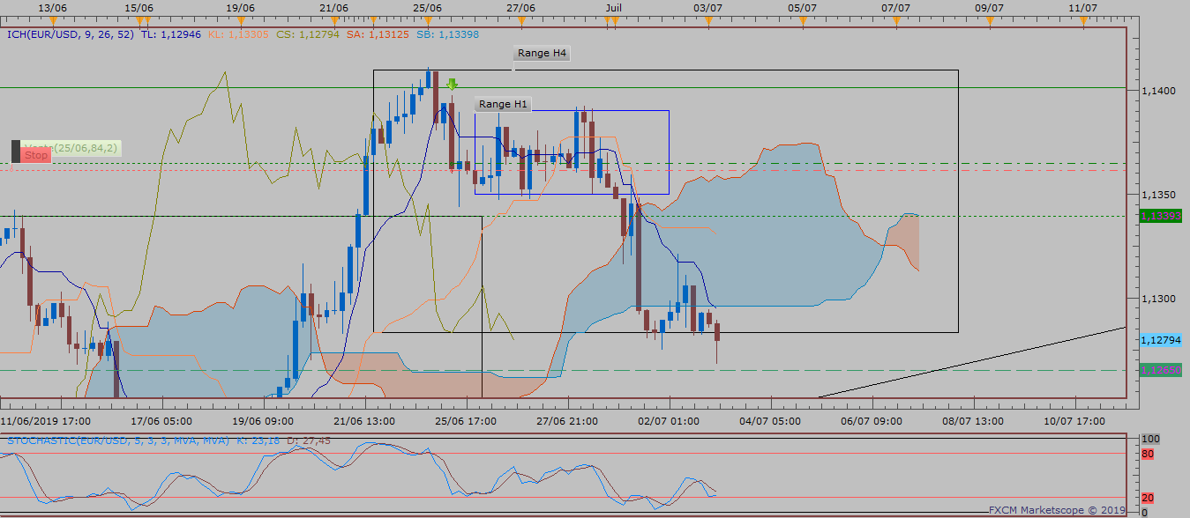Click the red 20 stochastic level label
The width and height of the screenshot is (1190, 518).
click(x=1149, y=498)
